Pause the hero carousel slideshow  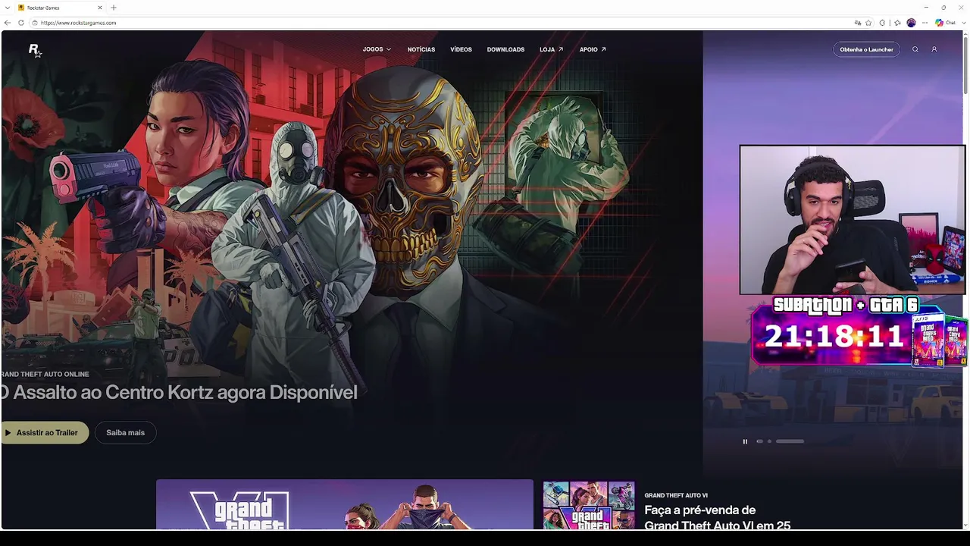(x=745, y=441)
